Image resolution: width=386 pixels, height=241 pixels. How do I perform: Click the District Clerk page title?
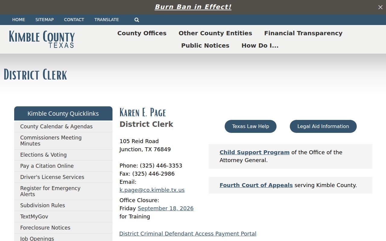(x=35, y=75)
